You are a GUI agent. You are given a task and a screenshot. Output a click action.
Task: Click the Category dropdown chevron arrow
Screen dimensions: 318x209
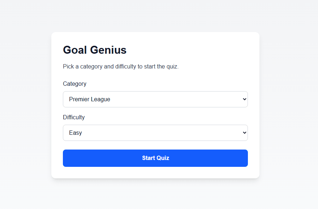(x=245, y=99)
